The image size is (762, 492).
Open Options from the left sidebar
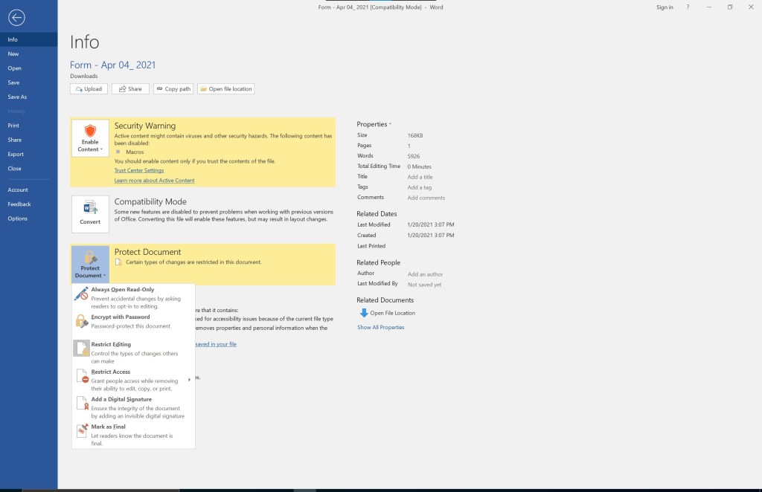pyautogui.click(x=18, y=219)
